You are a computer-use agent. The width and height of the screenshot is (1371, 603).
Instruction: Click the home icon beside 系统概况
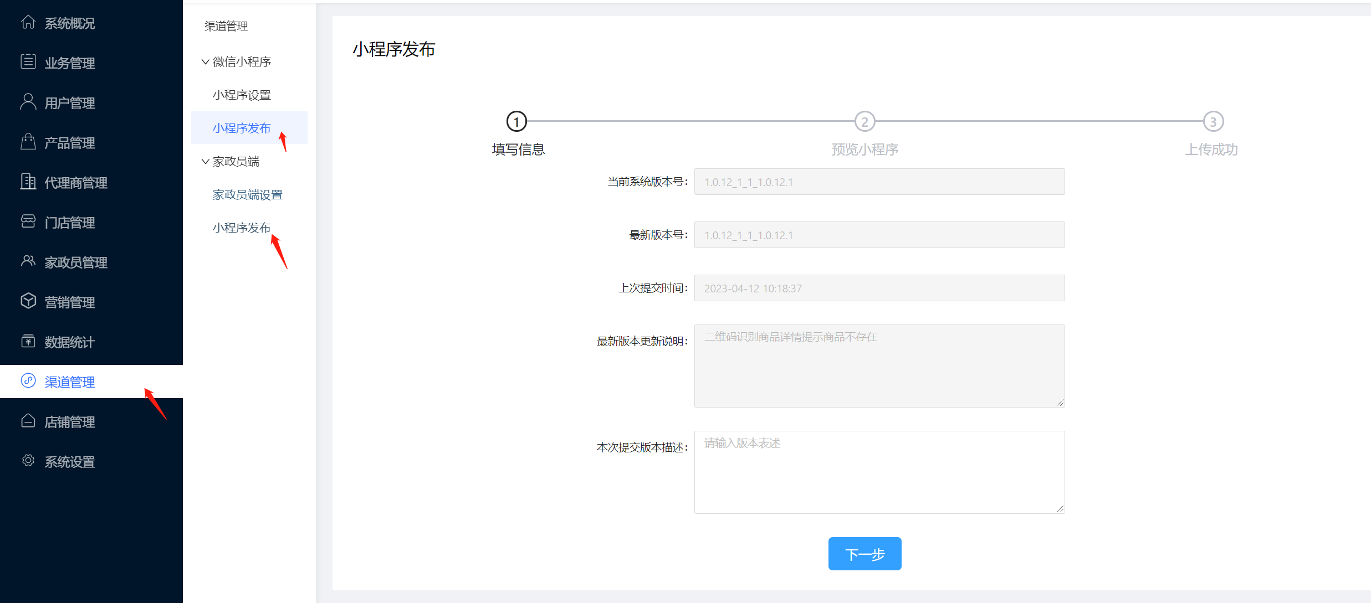(28, 22)
